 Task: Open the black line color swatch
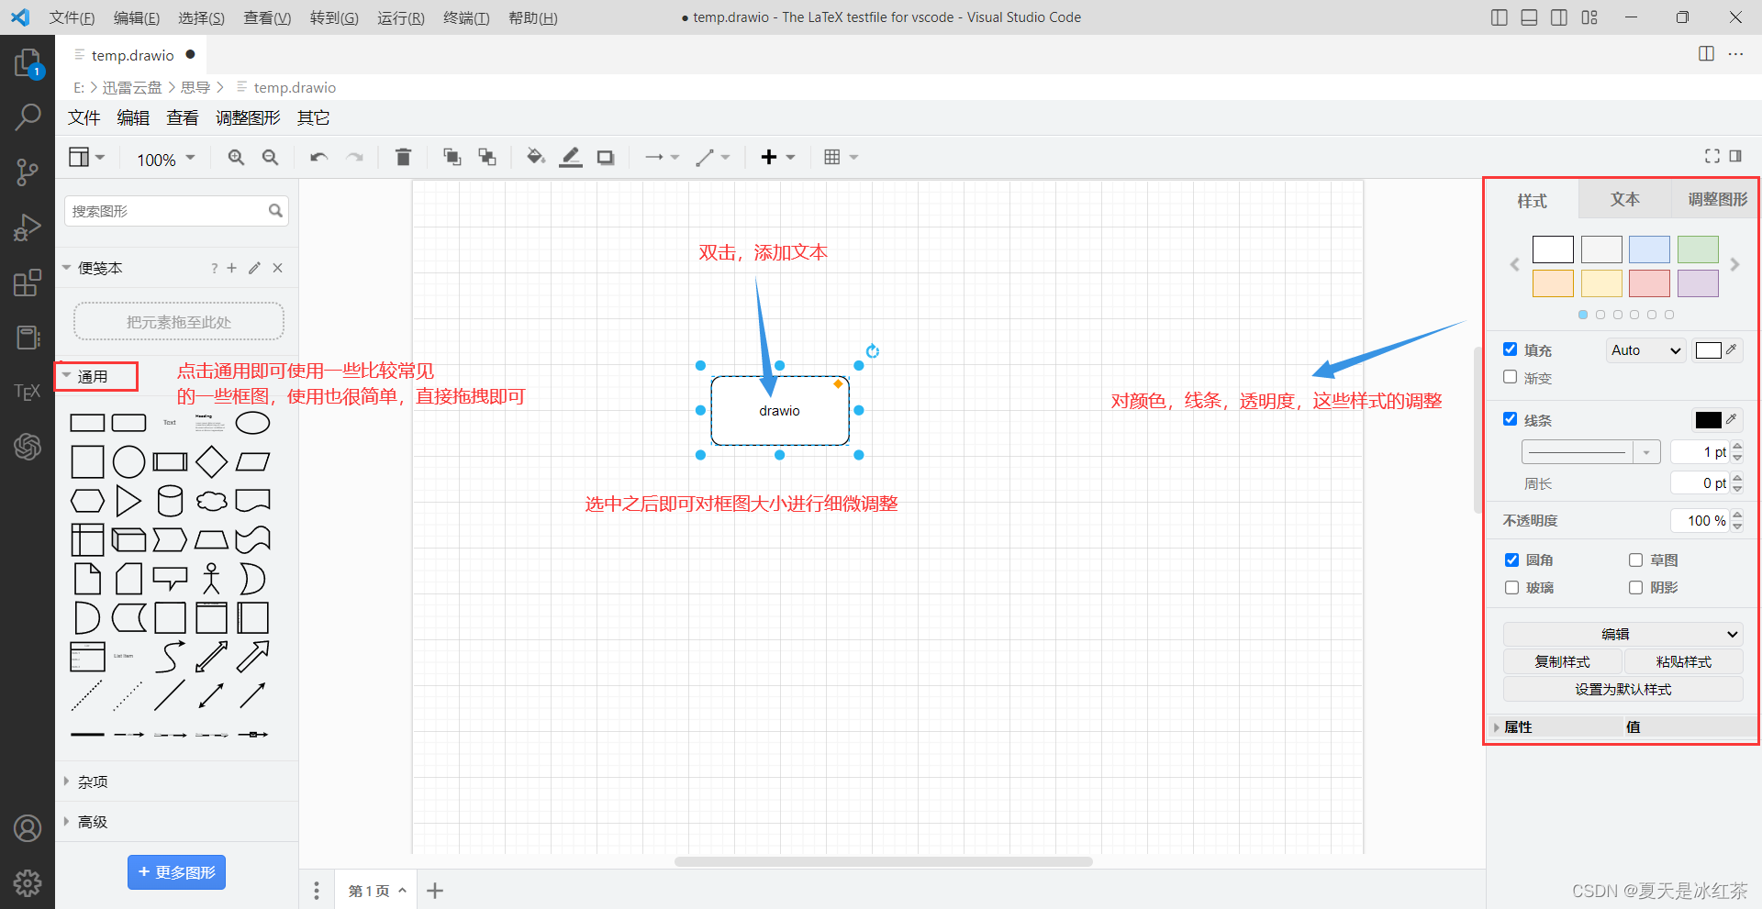coord(1708,420)
